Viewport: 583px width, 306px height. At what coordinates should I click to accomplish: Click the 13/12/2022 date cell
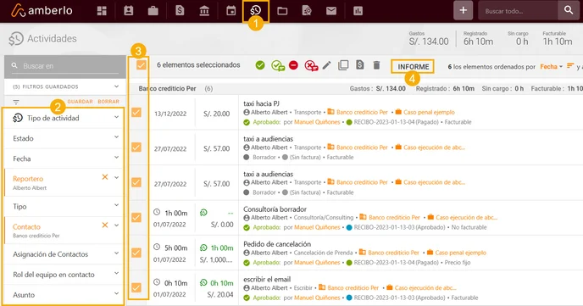coord(170,114)
